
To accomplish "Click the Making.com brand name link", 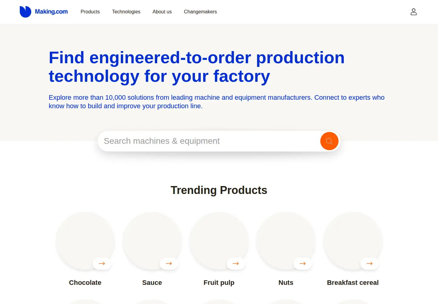I will [51, 12].
